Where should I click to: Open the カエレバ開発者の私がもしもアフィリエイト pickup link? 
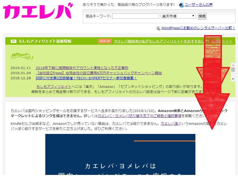[173, 41]
